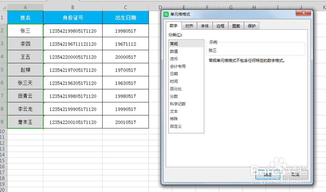
Task: Click the cell containing 张三
Action: [25, 30]
